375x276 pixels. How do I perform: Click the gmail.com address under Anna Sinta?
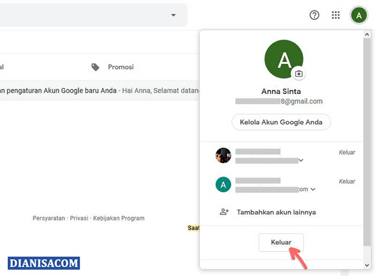pos(279,102)
